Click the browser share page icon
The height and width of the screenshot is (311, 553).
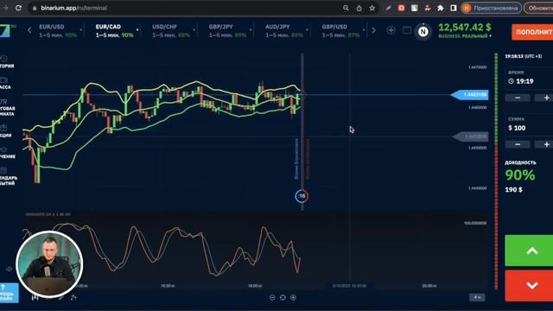click(359, 8)
